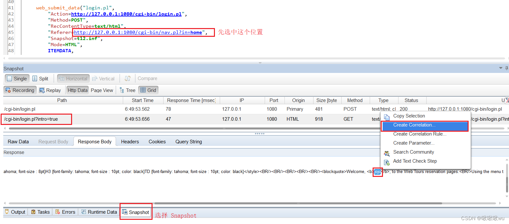Open the Cookies tab

tap(157, 142)
